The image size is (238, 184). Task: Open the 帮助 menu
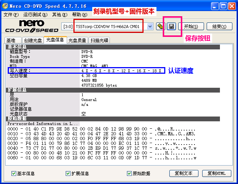pos(79,15)
